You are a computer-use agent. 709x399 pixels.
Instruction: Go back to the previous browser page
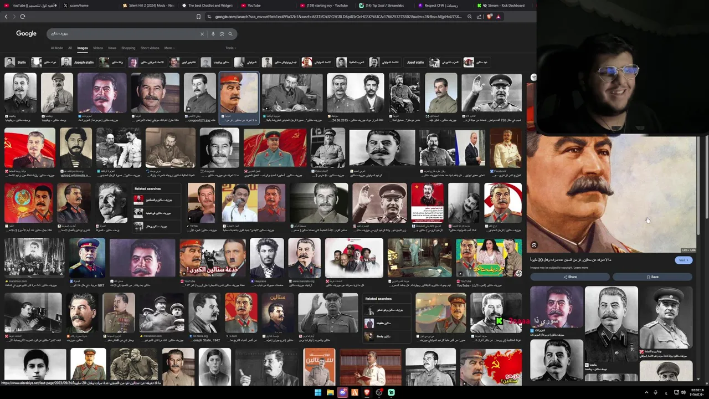(x=6, y=17)
